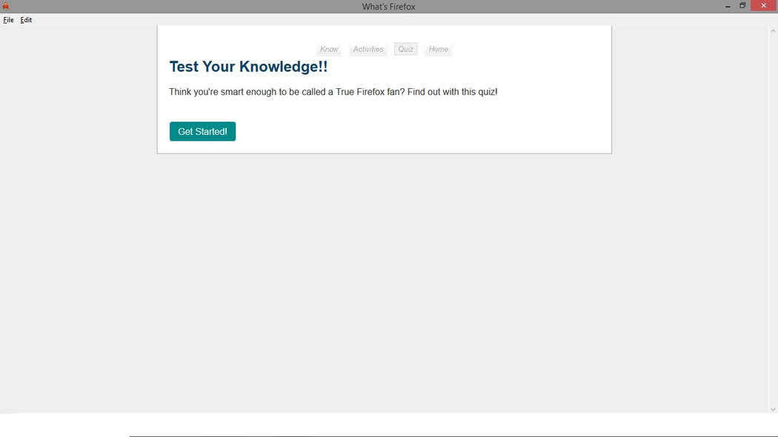Click the scrollbar up arrow
Viewport: 778px width, 437px height.
coord(773,31)
